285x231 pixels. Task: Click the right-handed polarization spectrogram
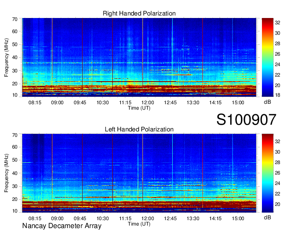(x=139, y=57)
